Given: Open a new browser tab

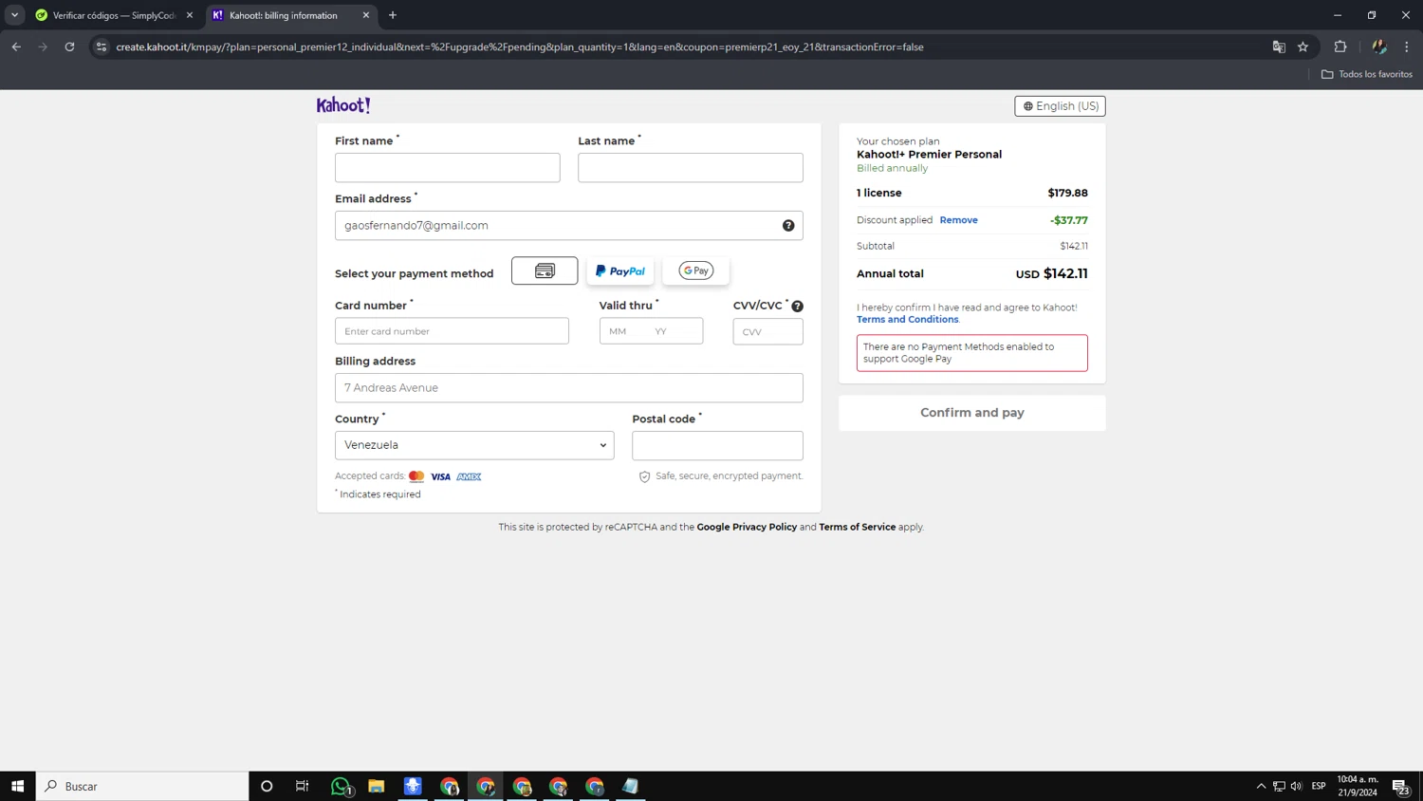Looking at the screenshot, I should click(x=393, y=15).
